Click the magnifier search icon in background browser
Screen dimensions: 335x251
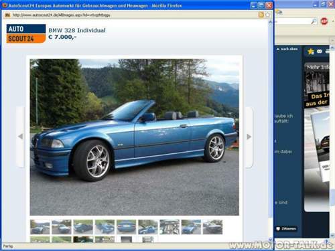click(x=314, y=21)
